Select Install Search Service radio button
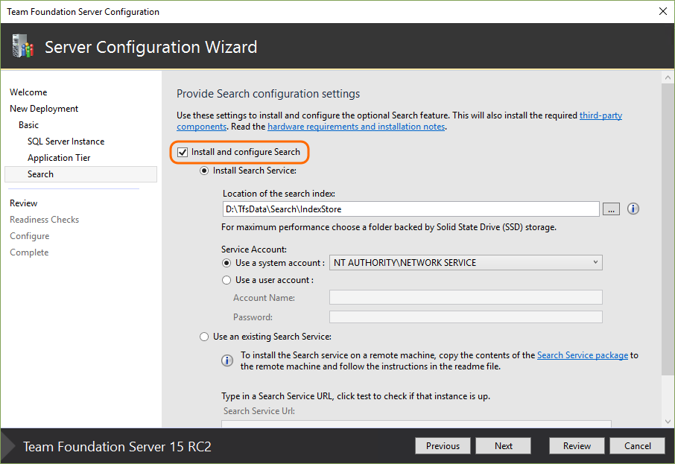 (205, 171)
